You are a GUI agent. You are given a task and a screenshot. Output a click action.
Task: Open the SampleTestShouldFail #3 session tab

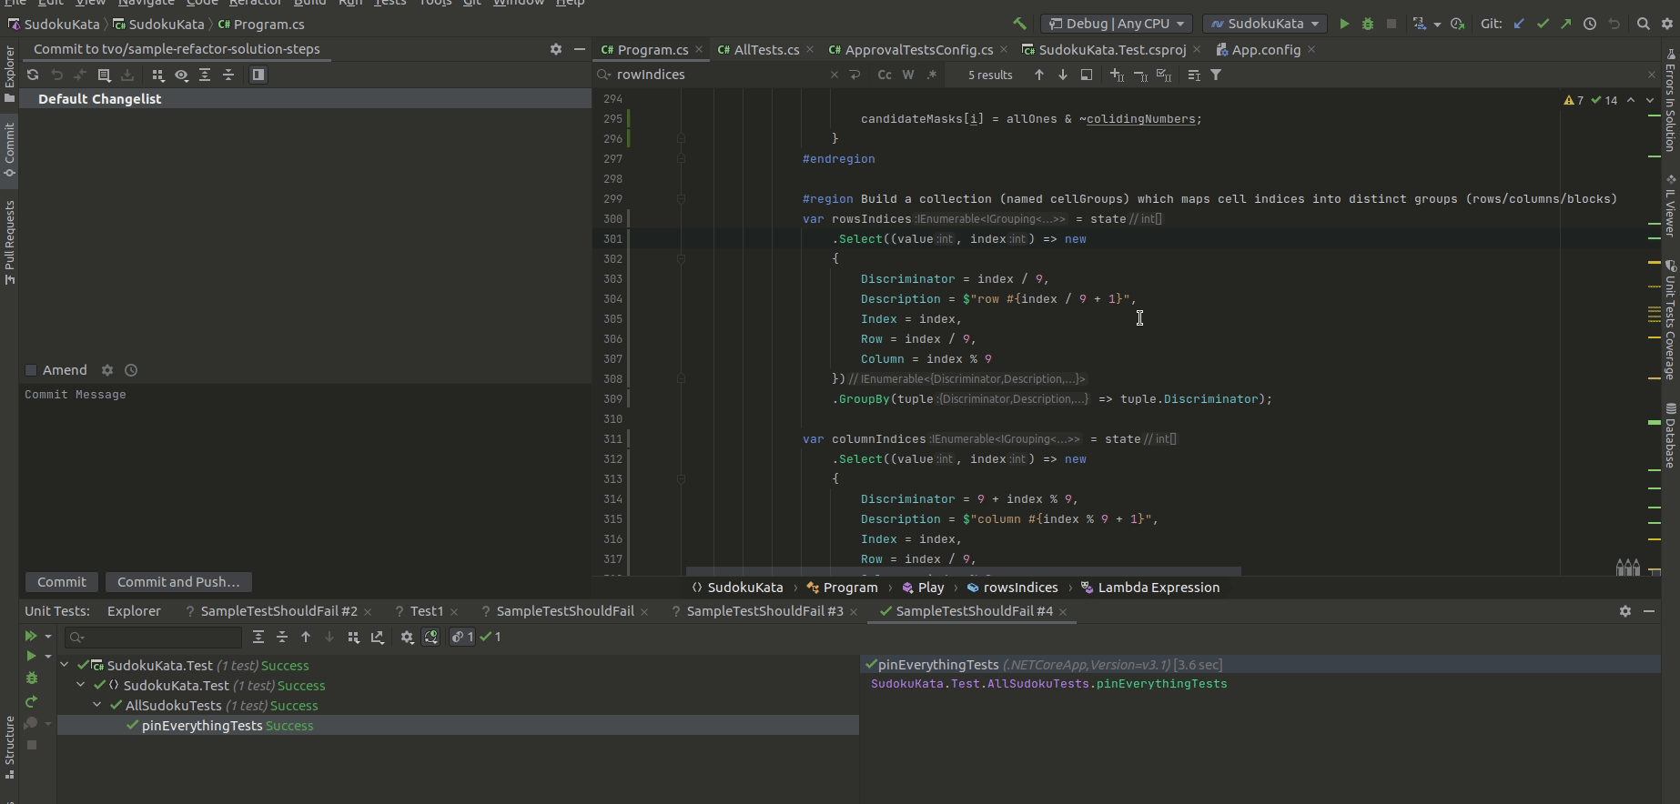click(x=764, y=611)
